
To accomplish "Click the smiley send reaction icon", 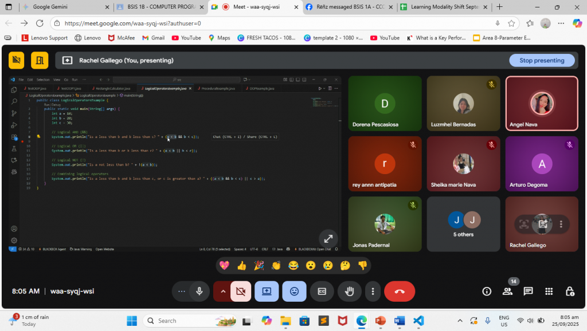I will pos(294,291).
